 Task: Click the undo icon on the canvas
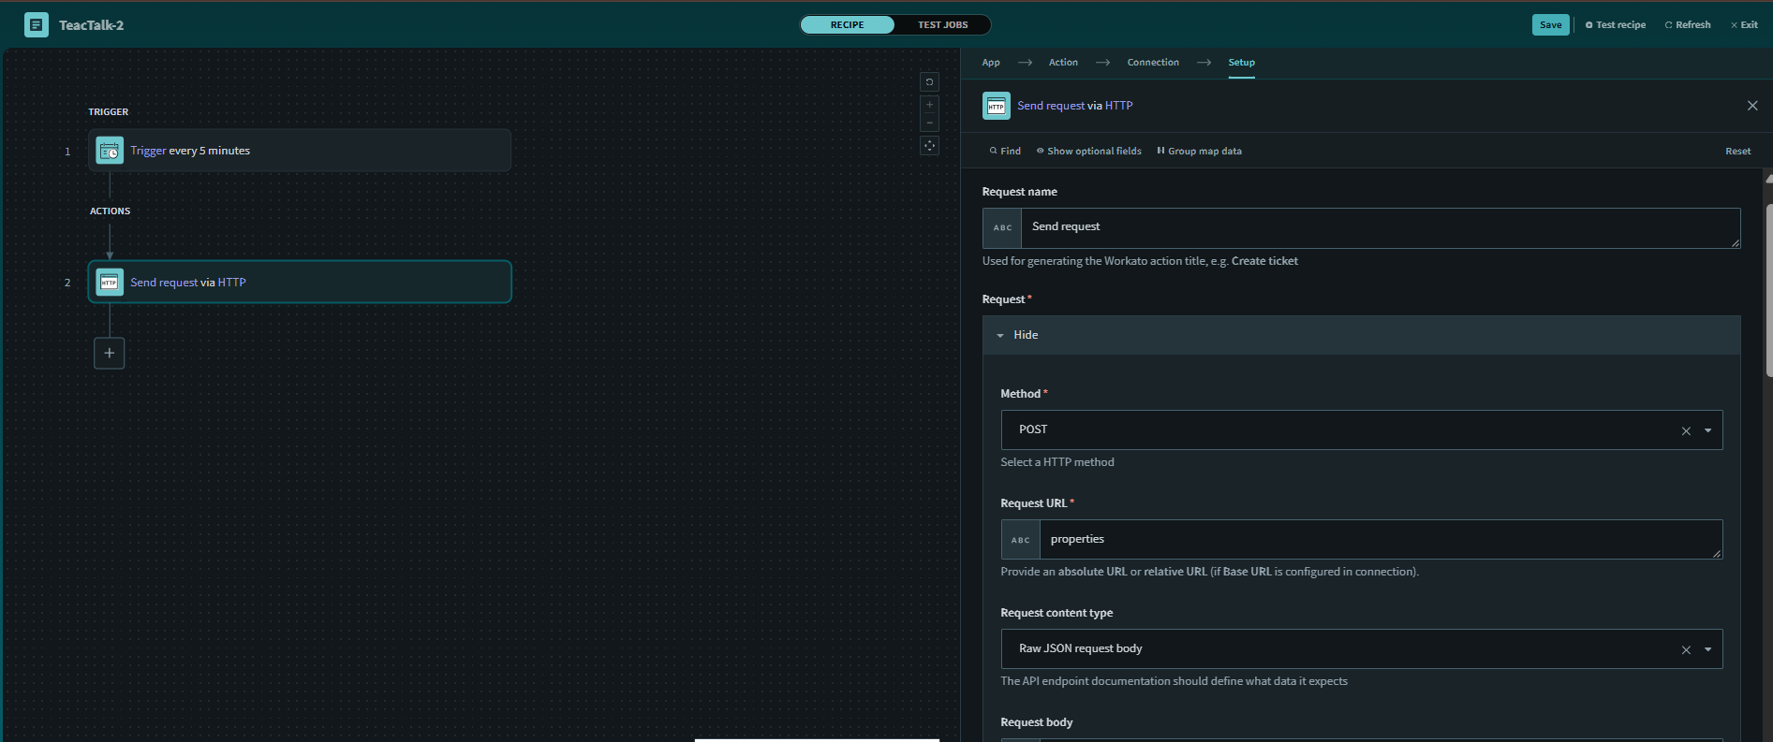pyautogui.click(x=929, y=82)
